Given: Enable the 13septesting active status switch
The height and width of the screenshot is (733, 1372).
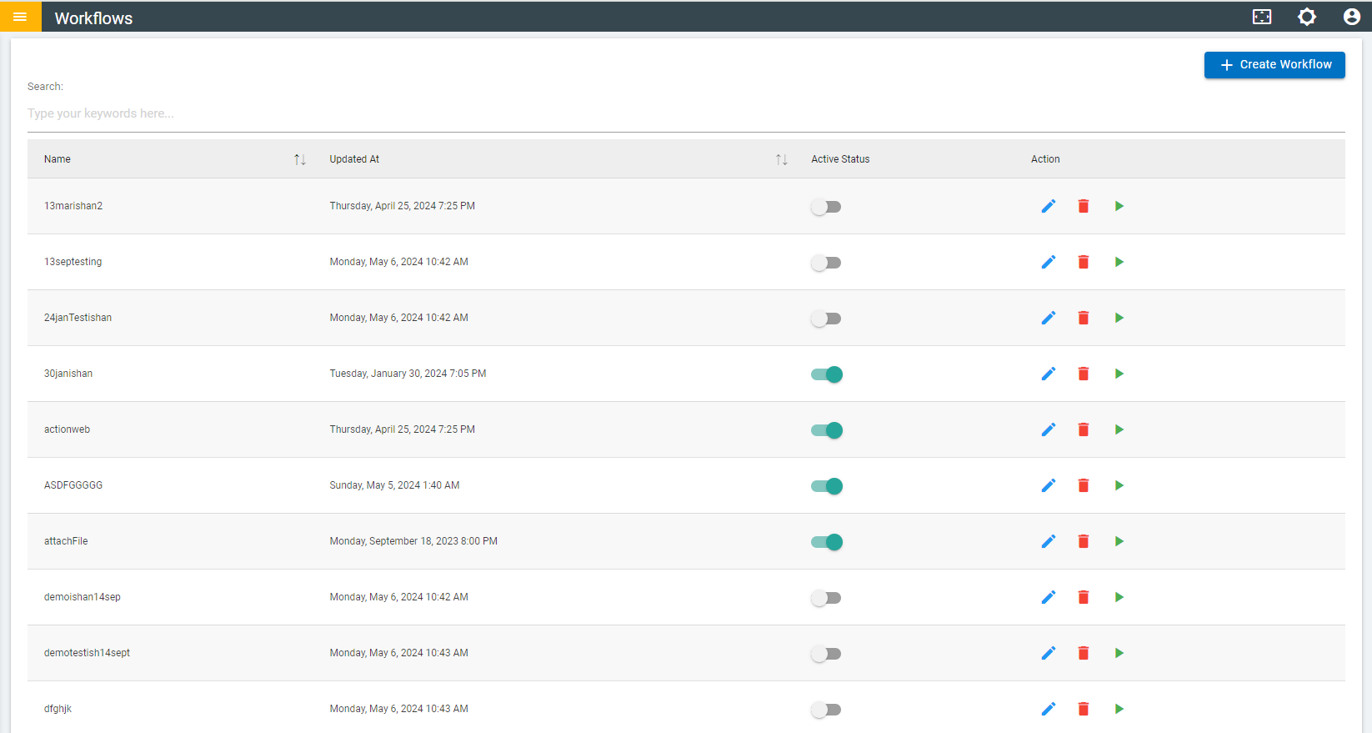Looking at the screenshot, I should 826,263.
